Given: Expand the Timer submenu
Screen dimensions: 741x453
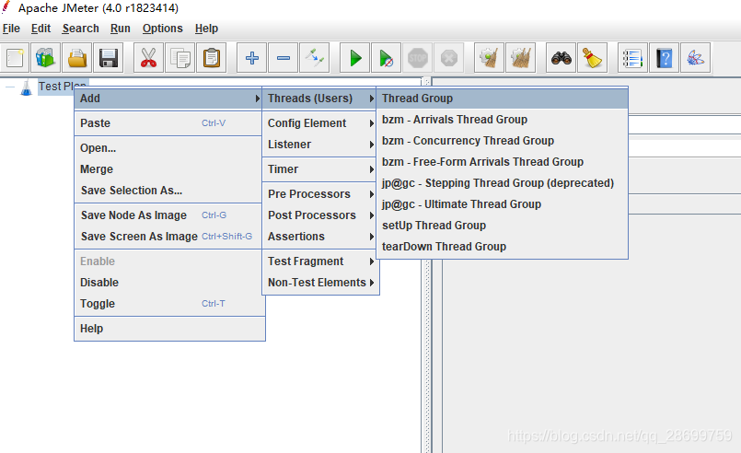Looking at the screenshot, I should point(319,169).
